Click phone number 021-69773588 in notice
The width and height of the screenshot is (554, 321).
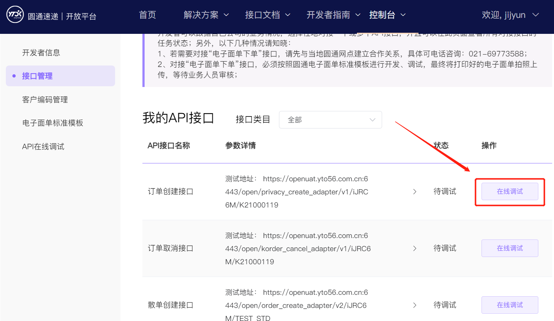point(496,54)
